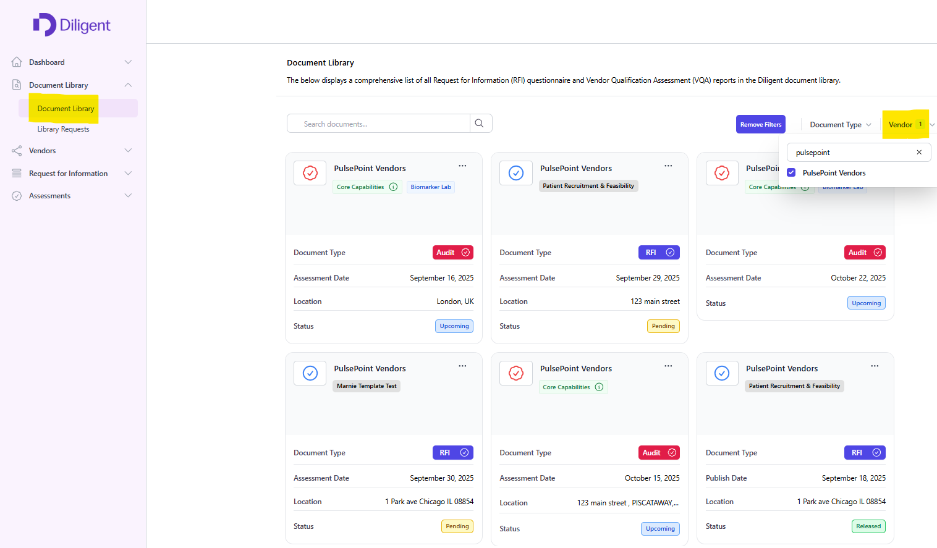This screenshot has height=548, width=937.
Task: Click the Released status badge
Action: (868, 526)
